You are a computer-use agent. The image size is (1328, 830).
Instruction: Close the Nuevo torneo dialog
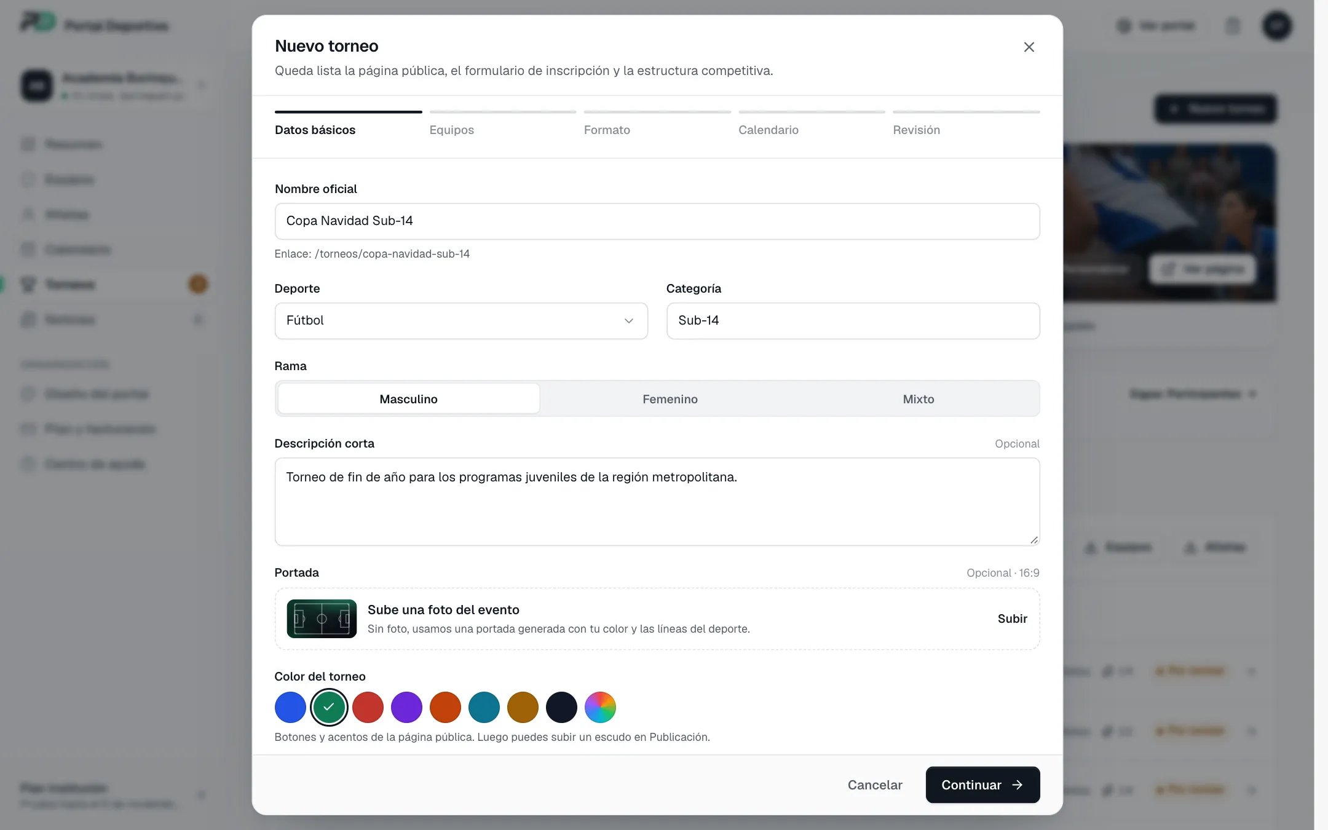point(1029,47)
